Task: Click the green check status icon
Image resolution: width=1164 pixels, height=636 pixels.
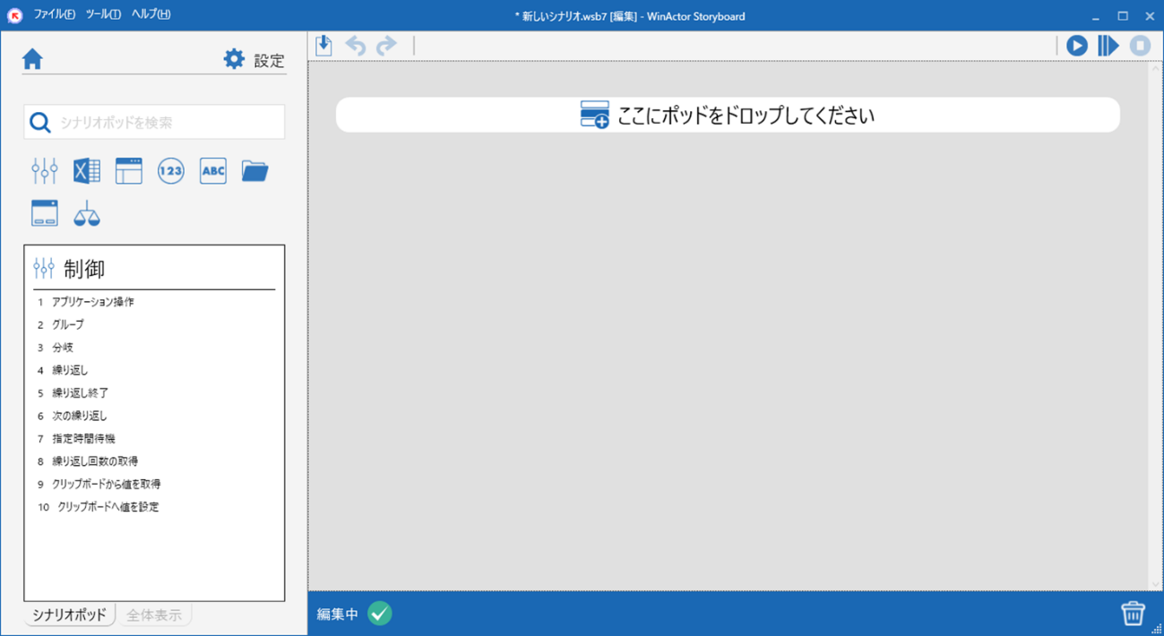Action: [x=380, y=614]
